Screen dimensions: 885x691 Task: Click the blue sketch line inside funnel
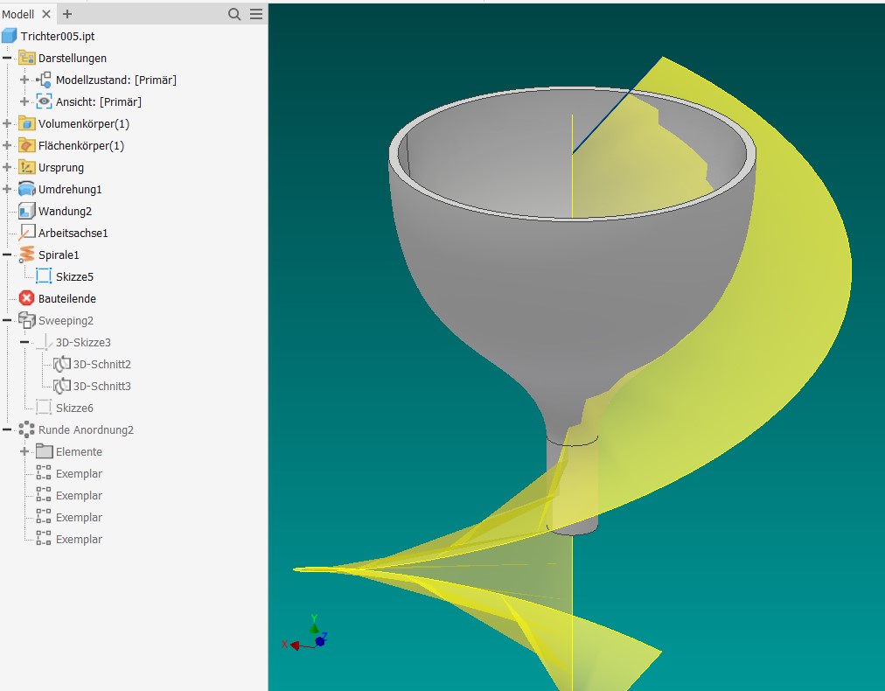[x=601, y=122]
